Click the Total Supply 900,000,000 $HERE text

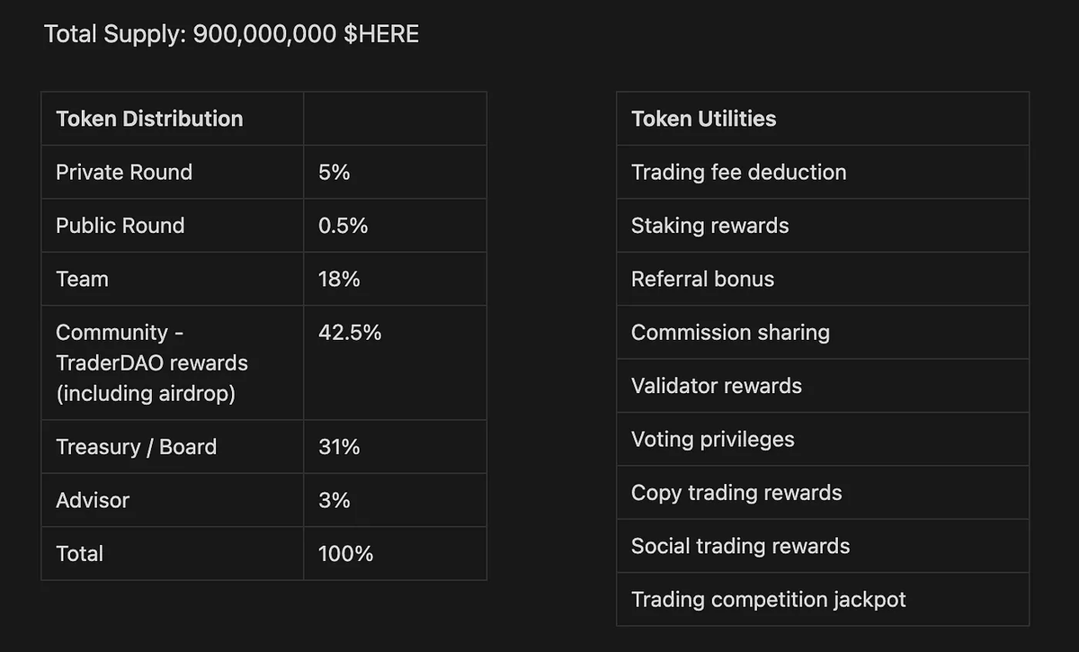tap(231, 35)
